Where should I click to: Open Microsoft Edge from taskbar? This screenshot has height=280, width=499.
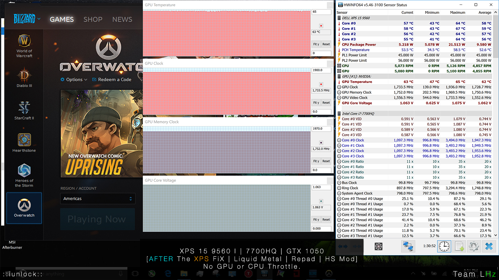tap(168, 273)
